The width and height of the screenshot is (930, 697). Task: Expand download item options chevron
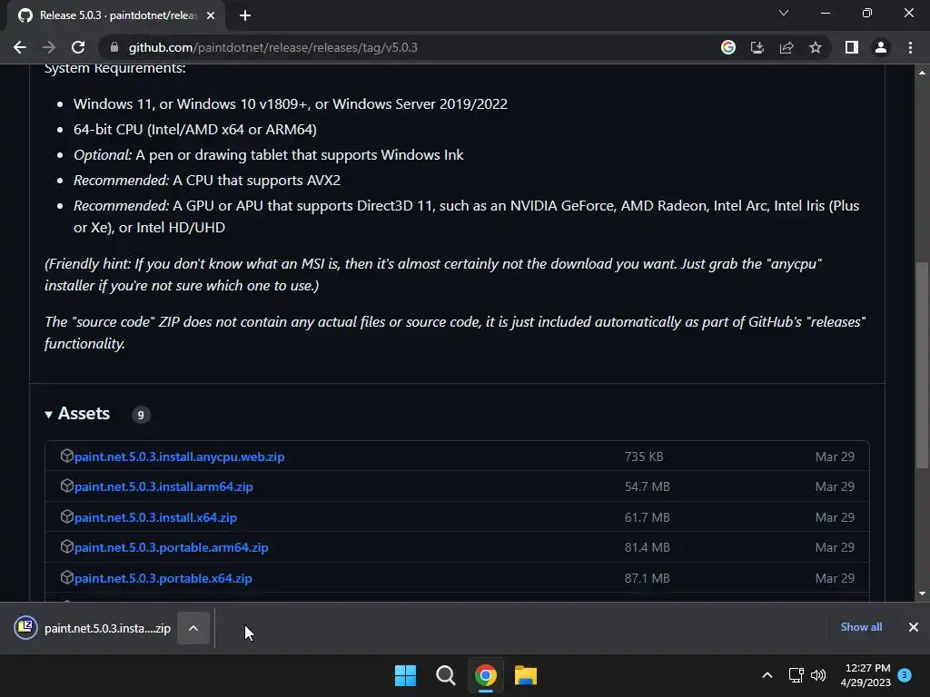point(193,628)
